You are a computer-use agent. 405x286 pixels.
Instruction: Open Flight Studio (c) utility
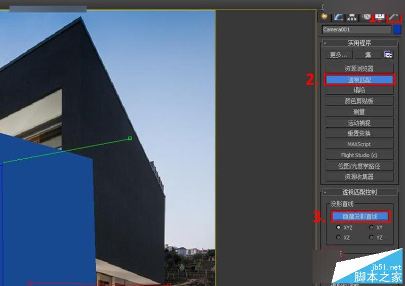coord(359,155)
